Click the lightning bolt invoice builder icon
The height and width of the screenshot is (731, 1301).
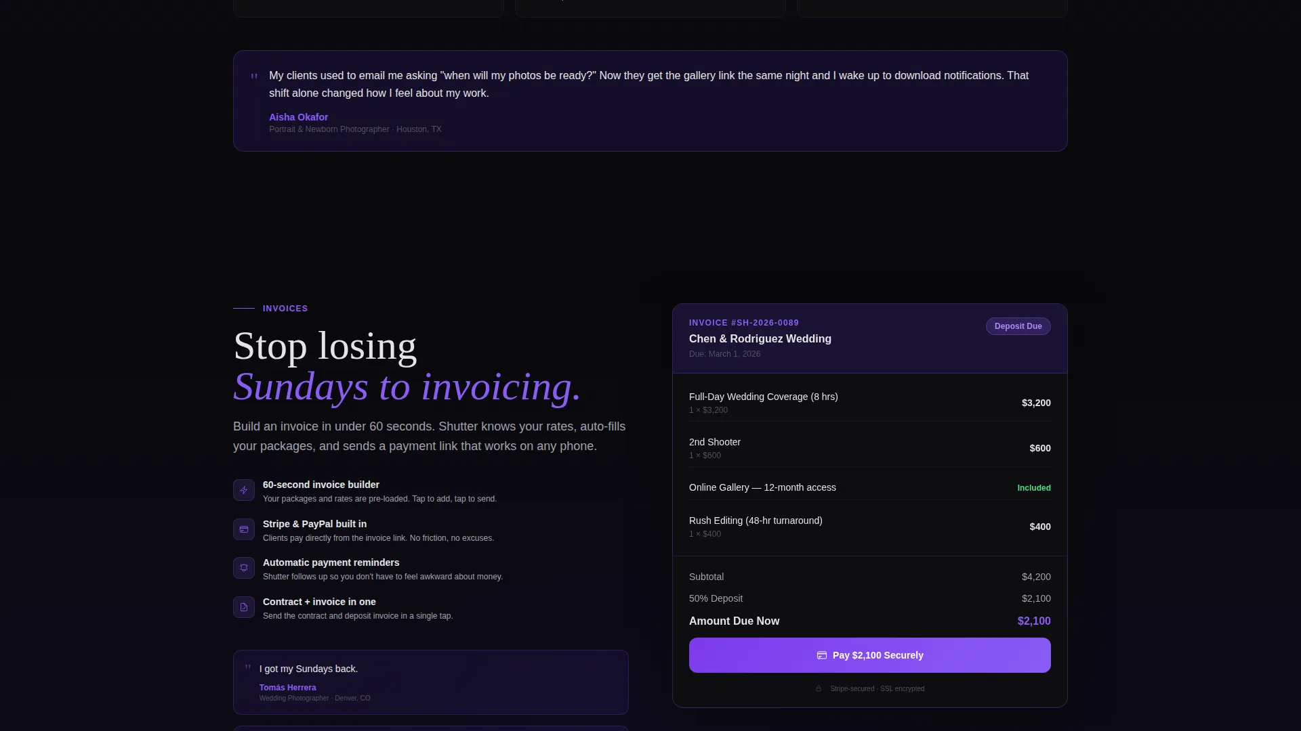click(244, 490)
